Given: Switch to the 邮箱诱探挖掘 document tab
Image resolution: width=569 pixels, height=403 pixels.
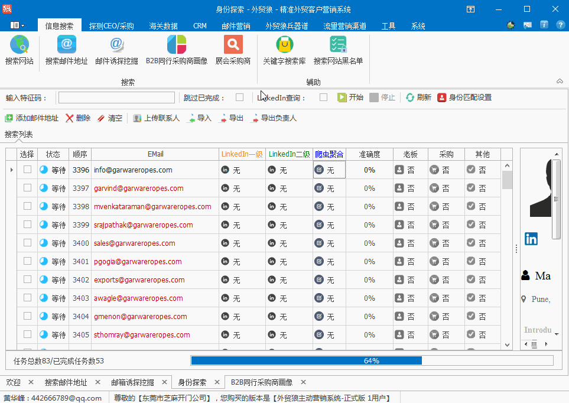Looking at the screenshot, I should pyautogui.click(x=132, y=382).
